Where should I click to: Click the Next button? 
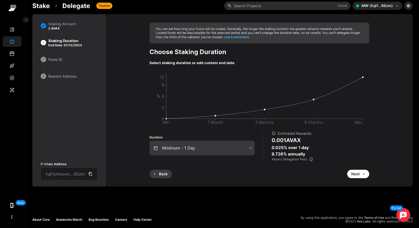point(358,174)
